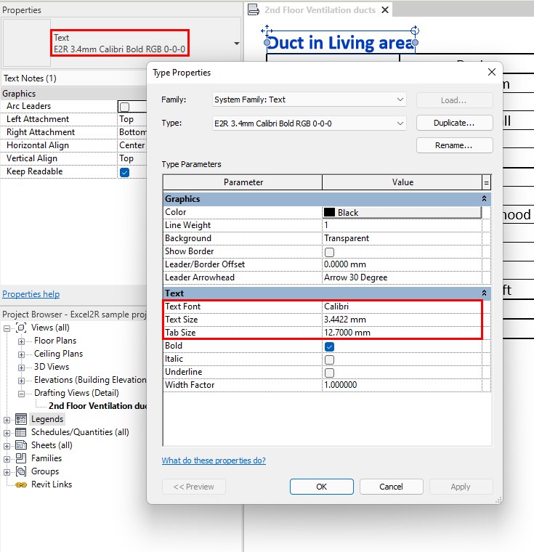Click the drafting view tab icon
This screenshot has width=534, height=552.
click(254, 9)
